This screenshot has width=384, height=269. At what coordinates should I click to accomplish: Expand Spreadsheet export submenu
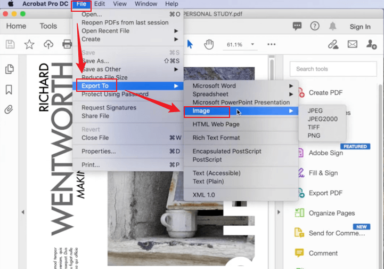(291, 94)
